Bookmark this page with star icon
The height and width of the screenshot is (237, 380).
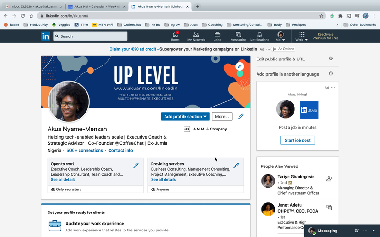321,16
